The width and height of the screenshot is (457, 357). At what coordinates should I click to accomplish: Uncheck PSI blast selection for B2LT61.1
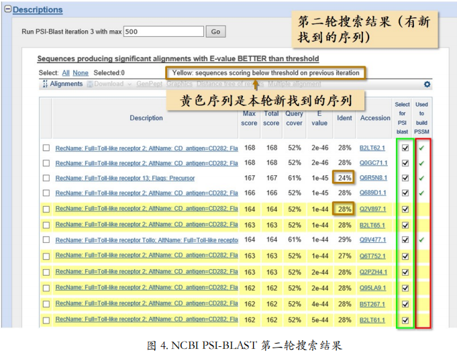405,320
